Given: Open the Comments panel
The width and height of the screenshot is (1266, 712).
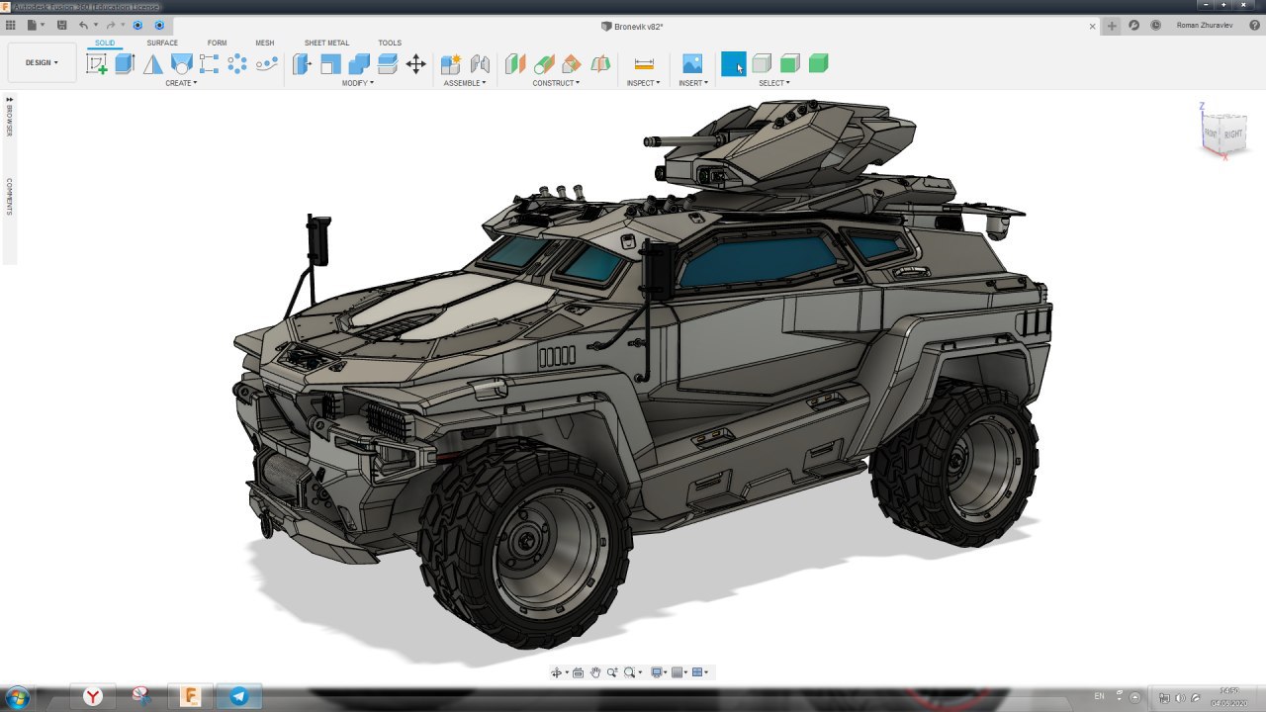Looking at the screenshot, I should click(x=10, y=197).
